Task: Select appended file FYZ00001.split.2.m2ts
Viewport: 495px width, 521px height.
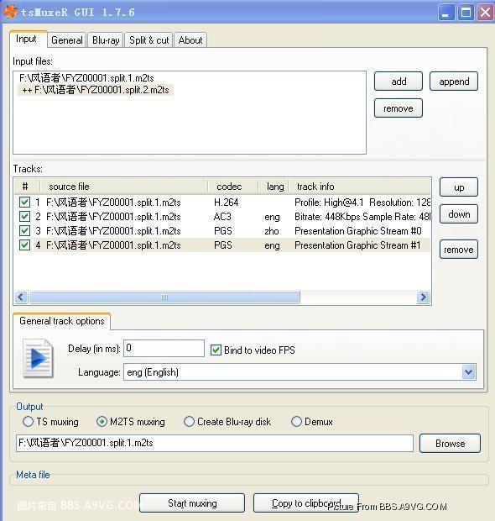Action: (x=96, y=90)
